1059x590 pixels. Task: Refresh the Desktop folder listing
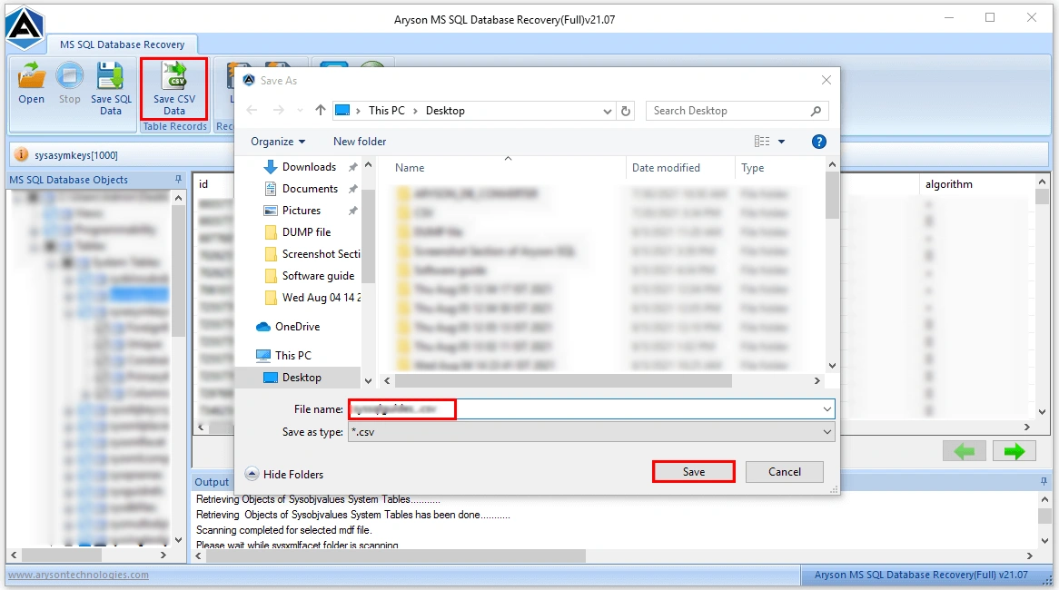pos(626,111)
